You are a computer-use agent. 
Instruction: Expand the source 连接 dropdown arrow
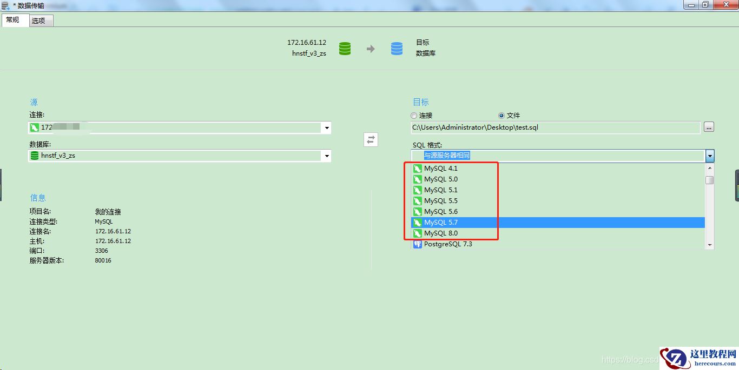pos(326,128)
